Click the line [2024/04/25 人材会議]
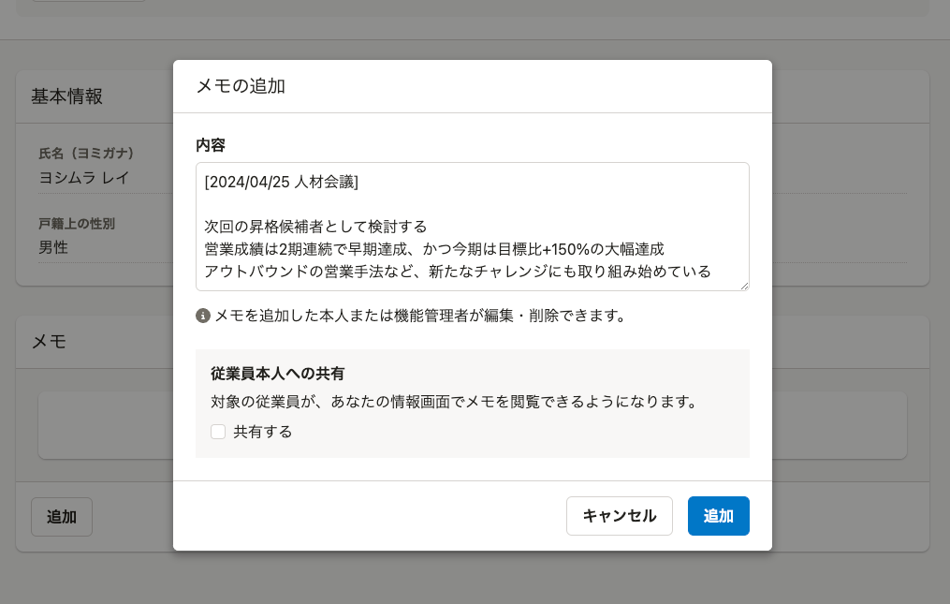This screenshot has width=950, height=604. [281, 182]
